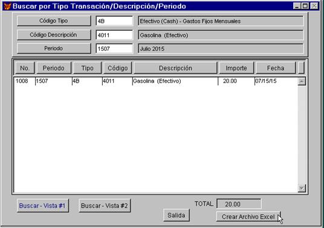Focus the type code field containing 4B
This screenshot has height=228, width=324.
(114, 21)
